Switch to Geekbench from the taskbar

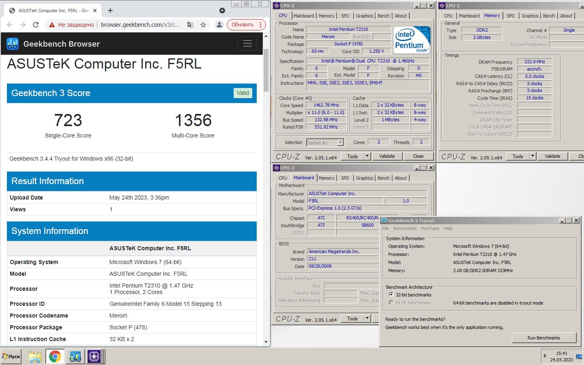(x=75, y=357)
